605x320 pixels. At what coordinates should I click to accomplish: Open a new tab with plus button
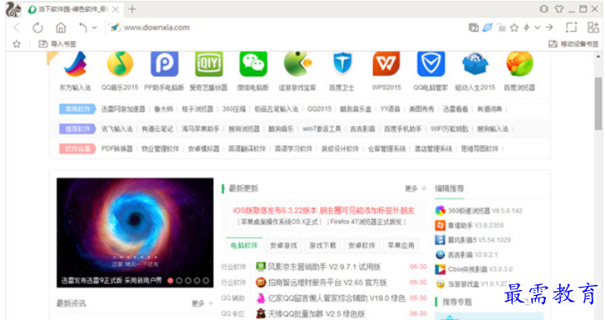click(132, 9)
